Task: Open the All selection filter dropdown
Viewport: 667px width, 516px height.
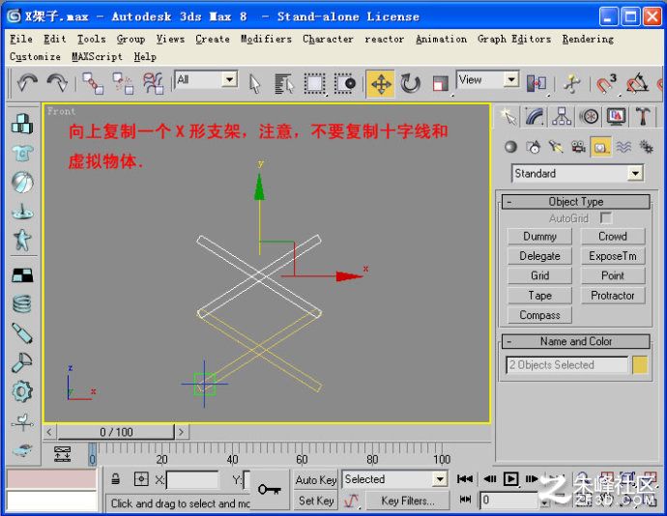Action: click(x=206, y=79)
